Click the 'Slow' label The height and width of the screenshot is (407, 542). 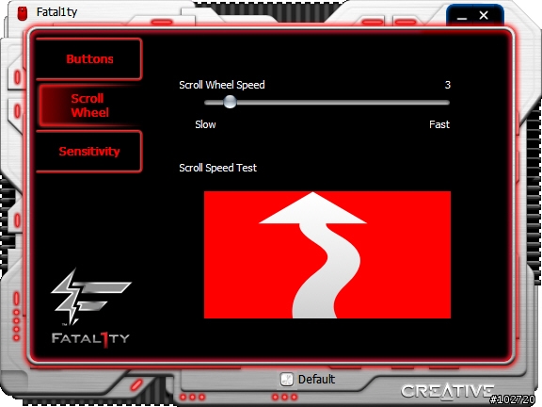205,124
